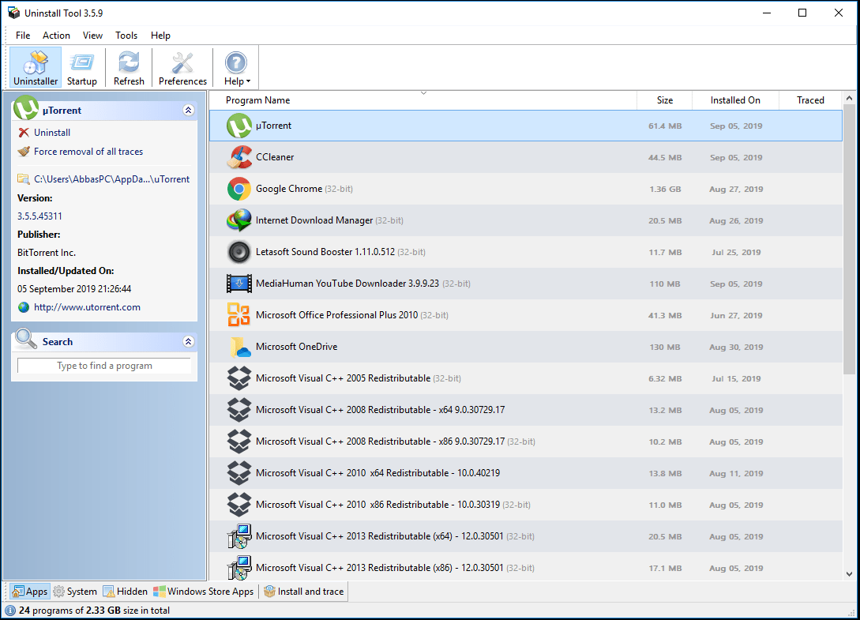Click the Refresh toolbar icon
The height and width of the screenshot is (620, 860).
click(129, 68)
